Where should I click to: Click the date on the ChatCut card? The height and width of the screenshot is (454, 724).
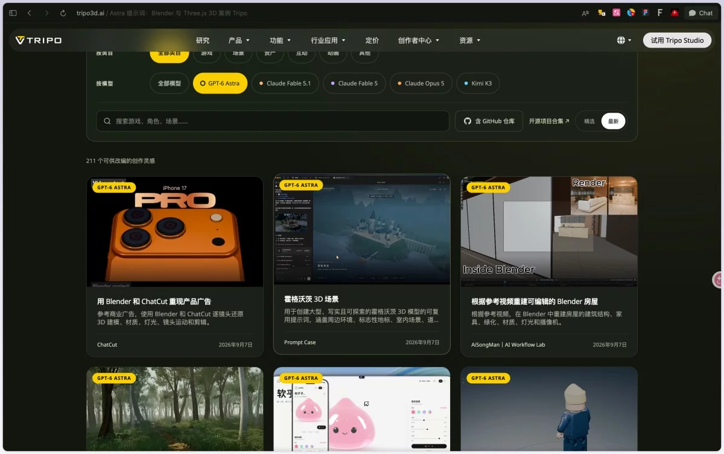236,345
